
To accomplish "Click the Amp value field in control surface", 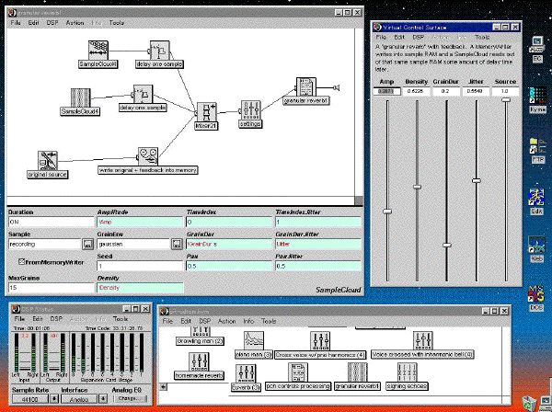I will coord(387,91).
